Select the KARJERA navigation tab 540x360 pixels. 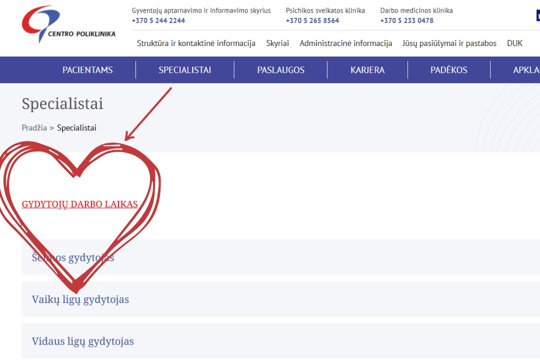(x=367, y=70)
